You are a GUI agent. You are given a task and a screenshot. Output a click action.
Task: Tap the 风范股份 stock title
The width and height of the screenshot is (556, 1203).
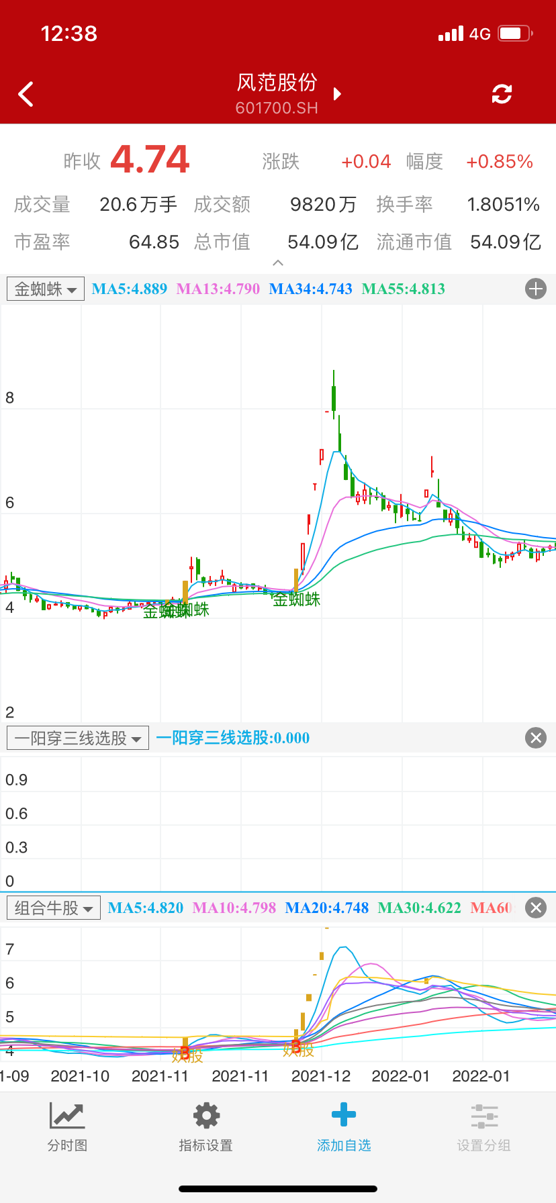click(x=277, y=83)
